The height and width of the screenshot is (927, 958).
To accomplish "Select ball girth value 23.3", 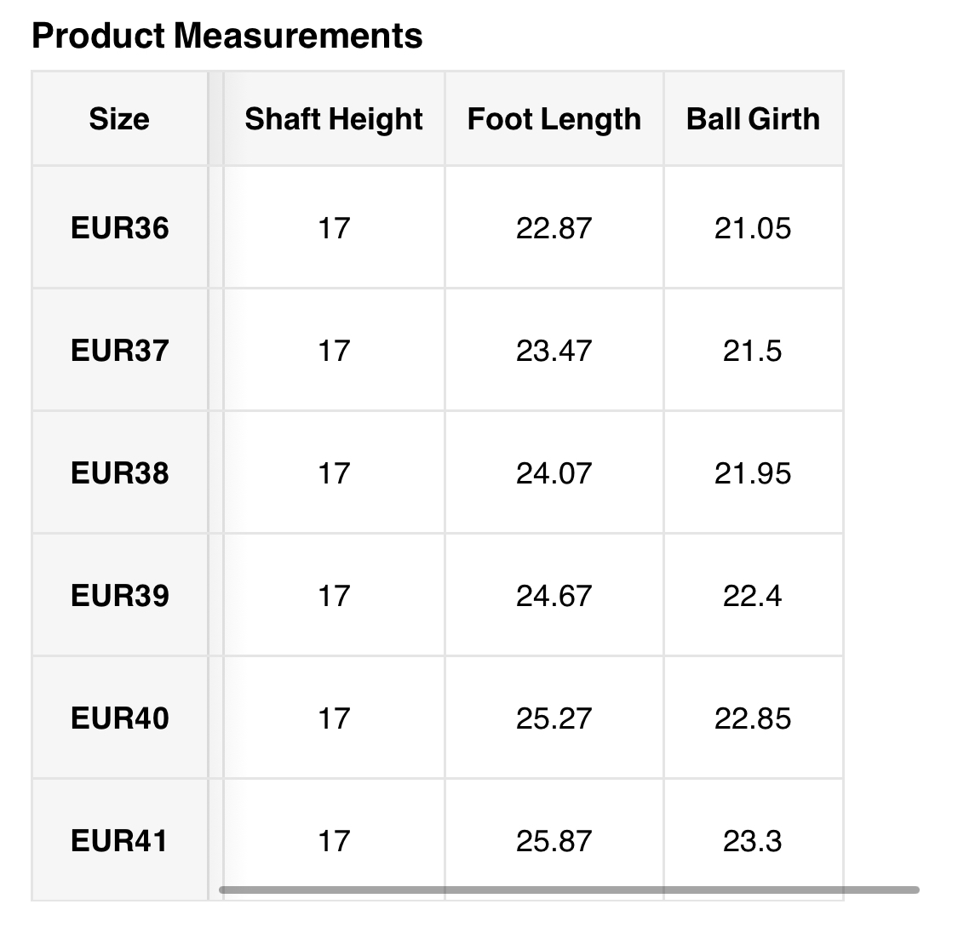I will (x=753, y=841).
